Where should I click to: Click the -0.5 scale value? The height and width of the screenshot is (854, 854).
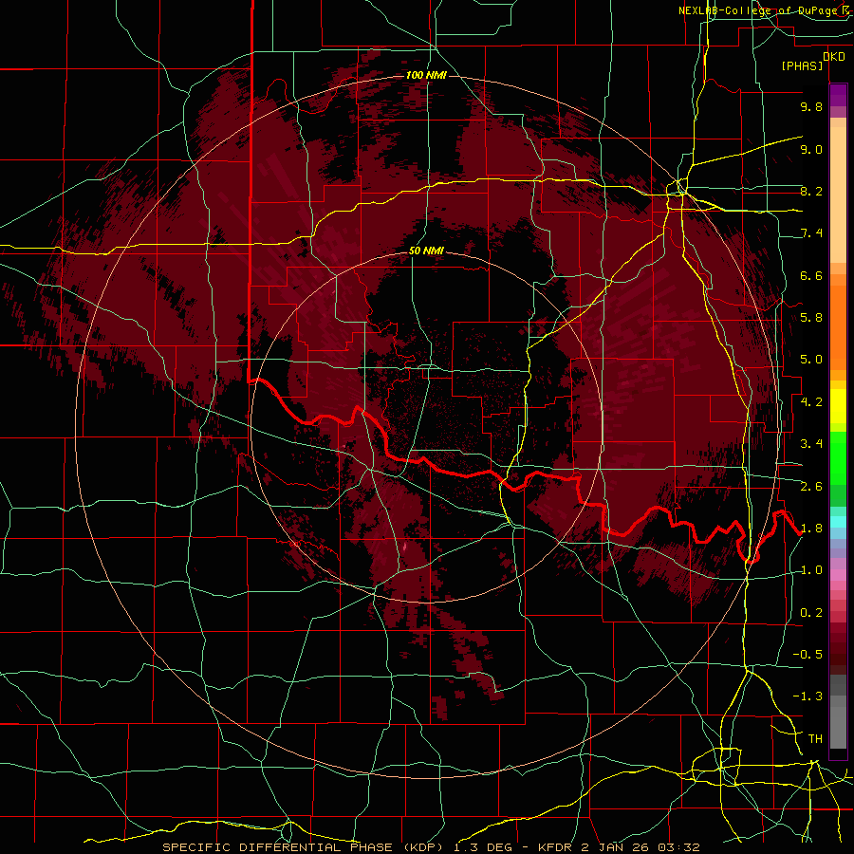(x=808, y=654)
